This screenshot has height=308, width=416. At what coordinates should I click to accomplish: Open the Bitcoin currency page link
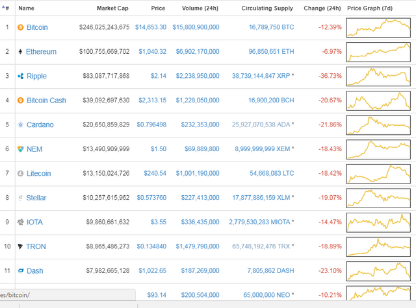[x=37, y=27]
